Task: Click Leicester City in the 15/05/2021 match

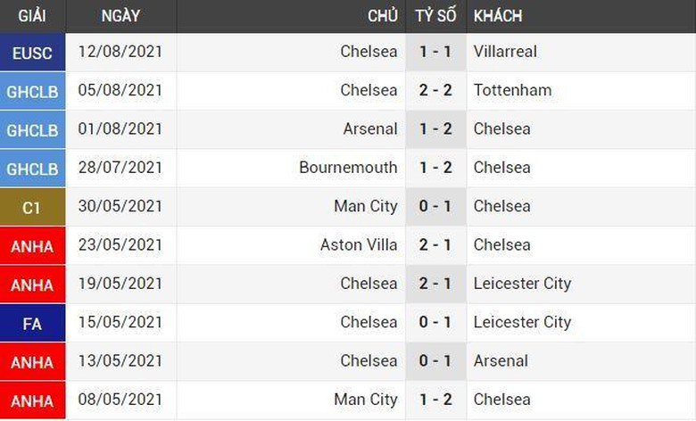Action: coord(522,323)
